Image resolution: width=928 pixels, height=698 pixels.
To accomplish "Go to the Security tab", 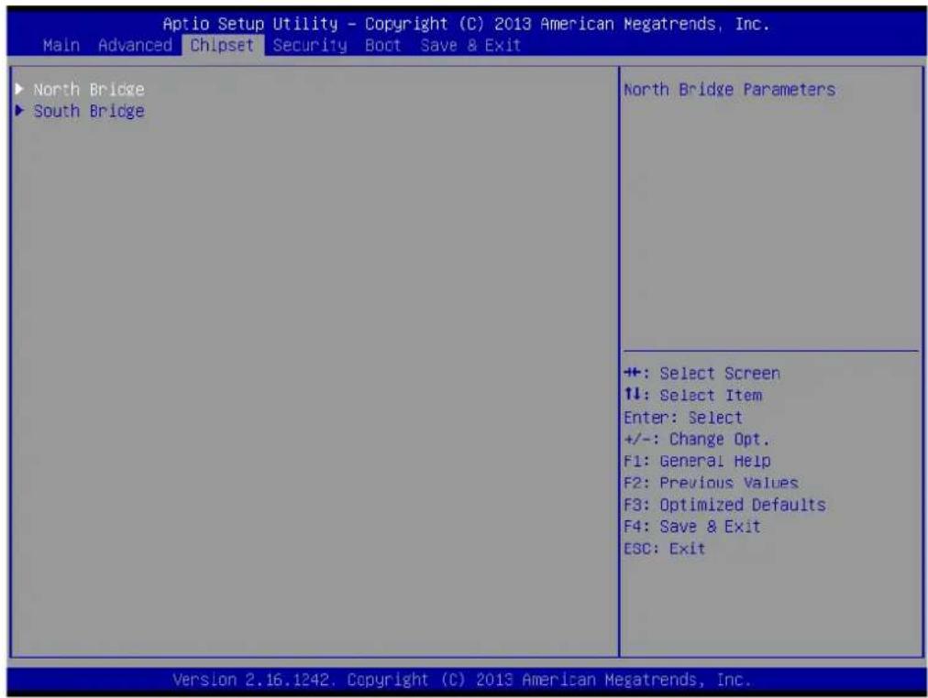I will tap(310, 46).
